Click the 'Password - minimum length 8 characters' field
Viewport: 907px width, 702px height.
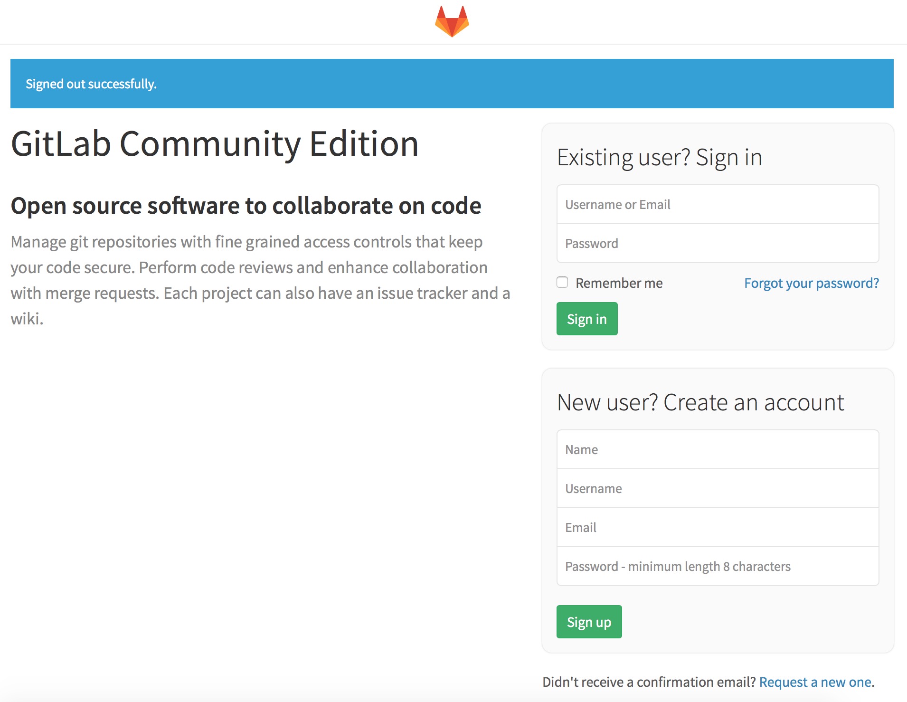click(717, 567)
